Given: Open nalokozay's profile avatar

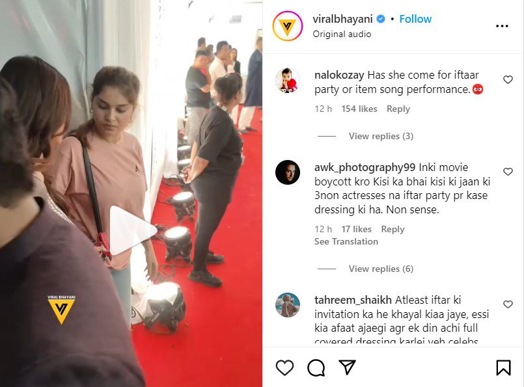Looking at the screenshot, I should (288, 81).
